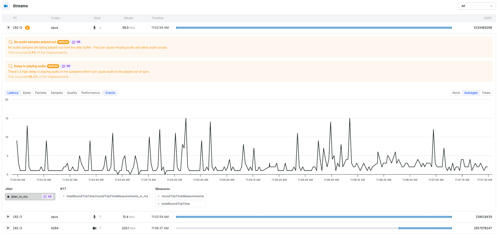
Task: Open the All streams filter dropdown
Action: [x=477, y=6]
